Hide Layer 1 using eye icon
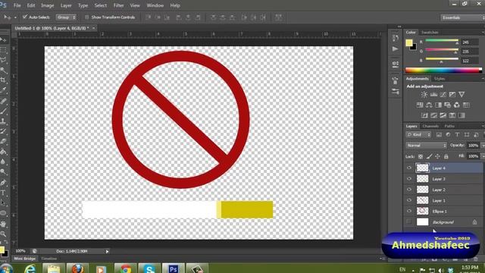485x273 pixels. tap(409, 200)
